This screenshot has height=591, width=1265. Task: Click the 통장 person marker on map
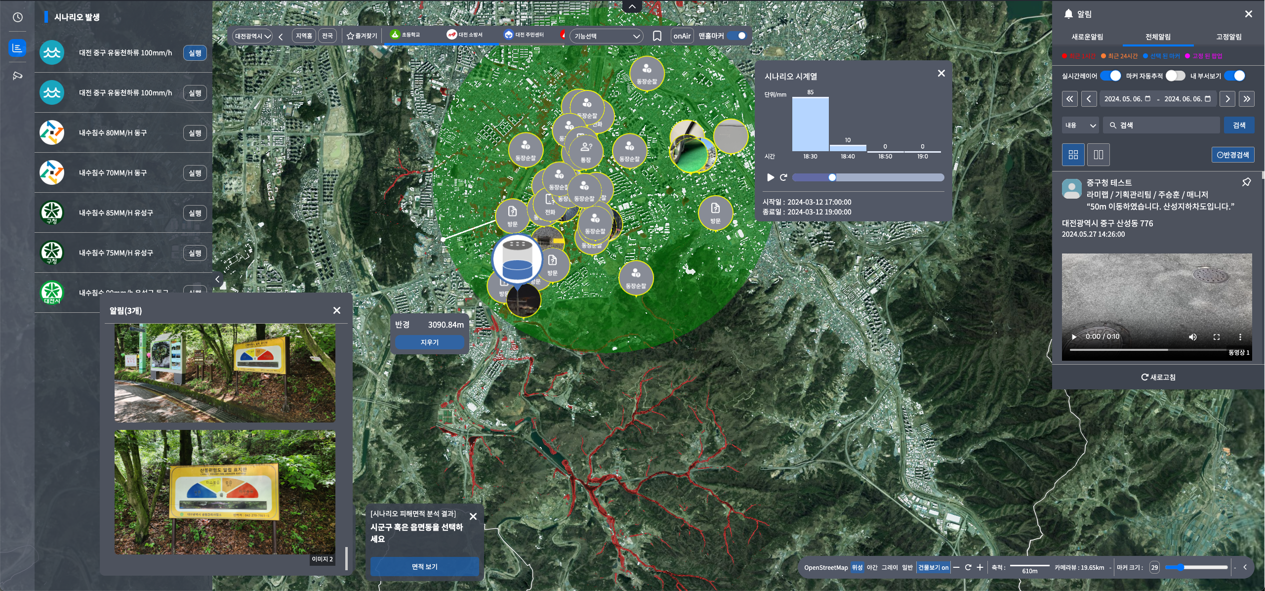click(586, 152)
